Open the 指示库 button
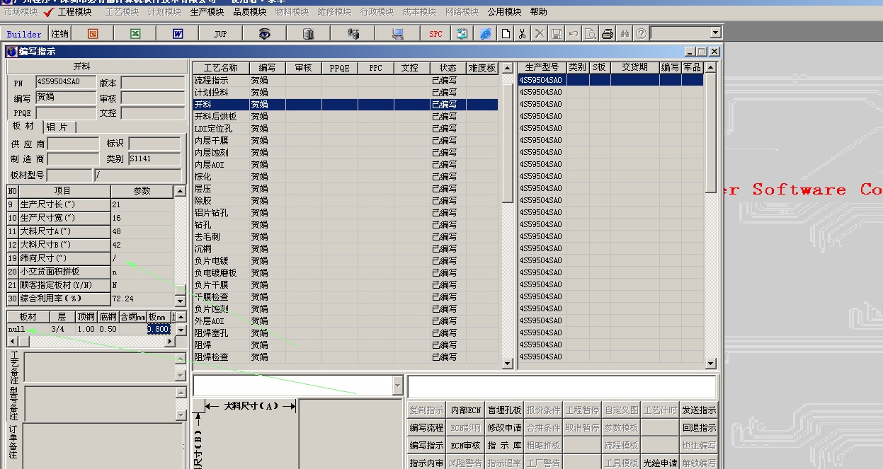The width and height of the screenshot is (883, 469). (504, 446)
